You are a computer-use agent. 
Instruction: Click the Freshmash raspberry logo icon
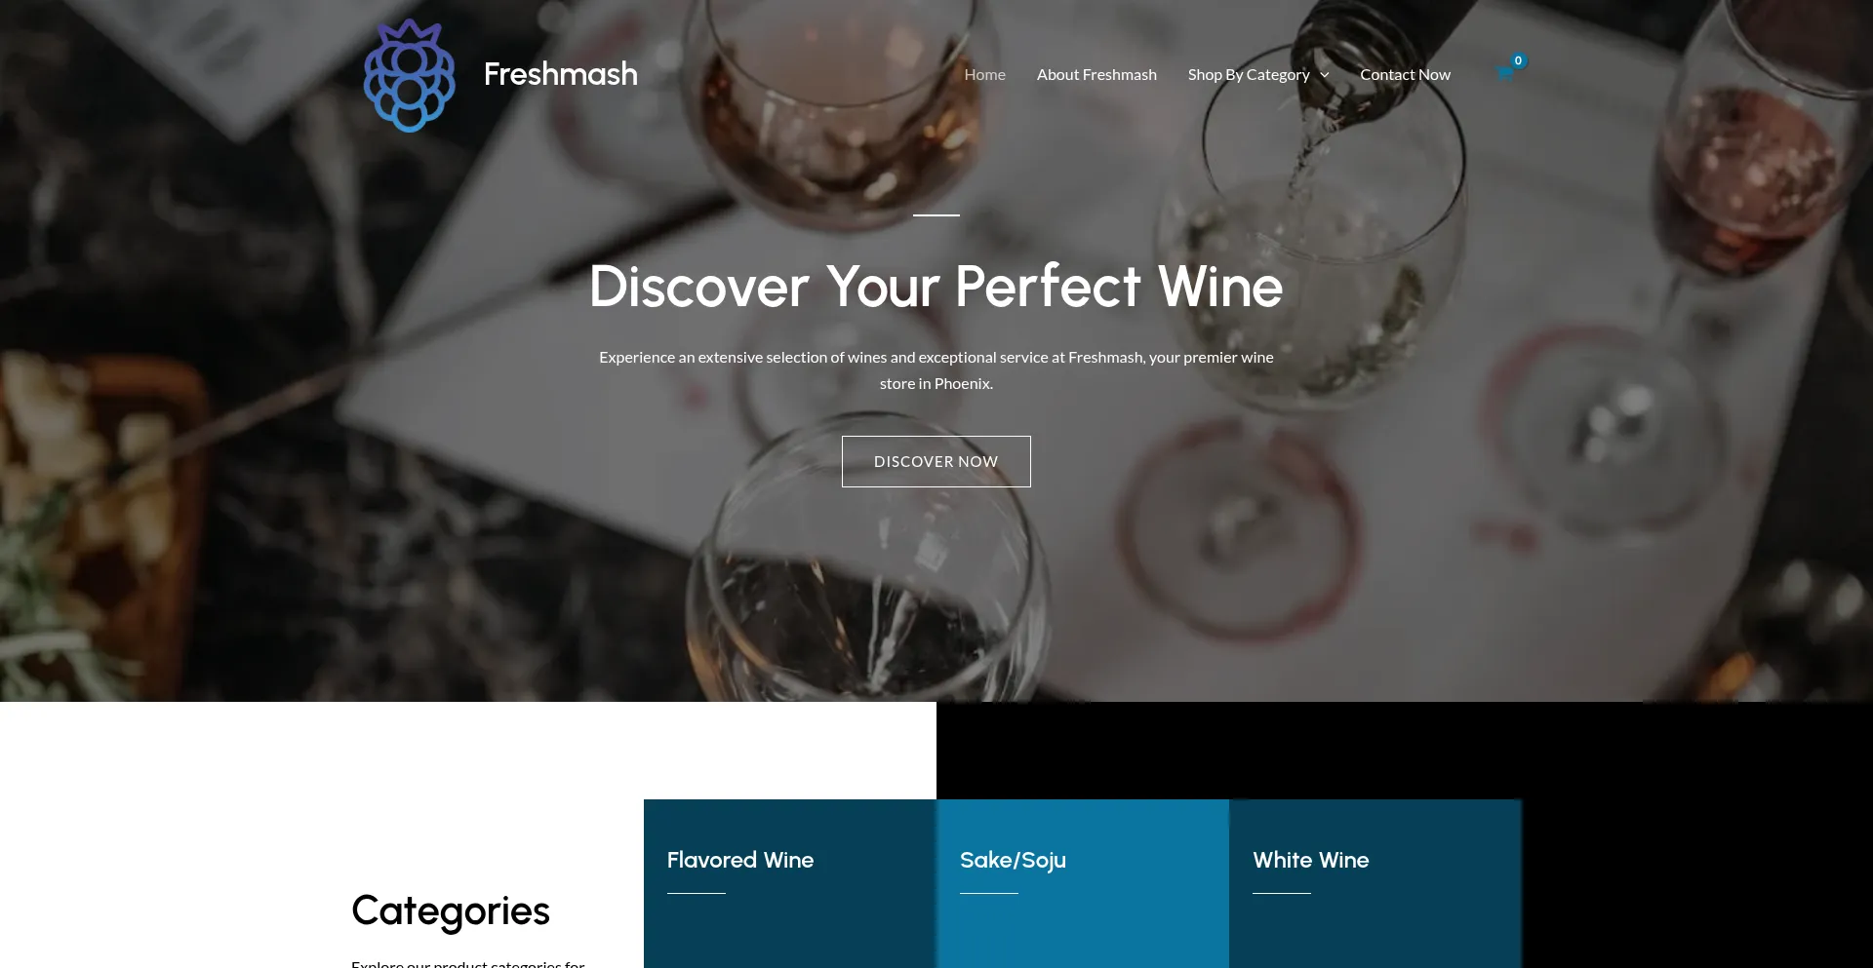pyautogui.click(x=410, y=75)
